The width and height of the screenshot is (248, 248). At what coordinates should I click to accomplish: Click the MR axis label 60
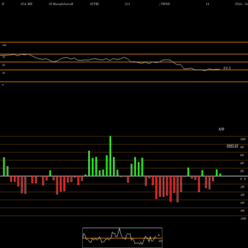click(242, 155)
